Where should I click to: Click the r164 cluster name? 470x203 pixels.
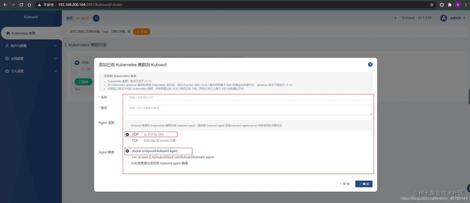(85, 63)
